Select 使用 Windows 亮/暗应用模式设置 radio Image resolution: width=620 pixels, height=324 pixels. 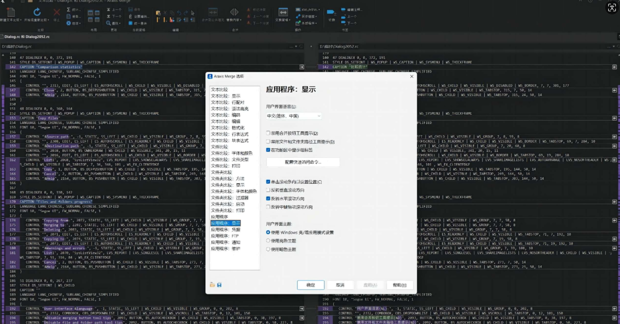click(268, 232)
